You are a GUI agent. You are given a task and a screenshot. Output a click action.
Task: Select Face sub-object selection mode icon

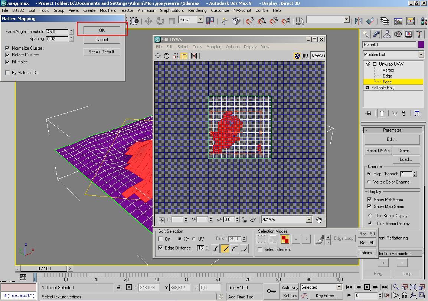point(285,239)
